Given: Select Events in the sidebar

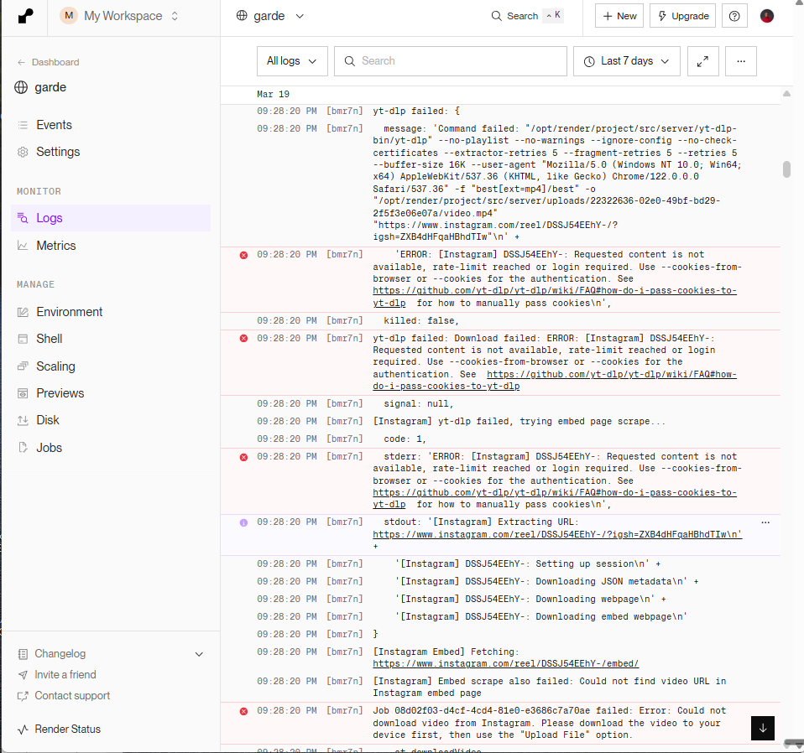Looking at the screenshot, I should pyautogui.click(x=24, y=124).
